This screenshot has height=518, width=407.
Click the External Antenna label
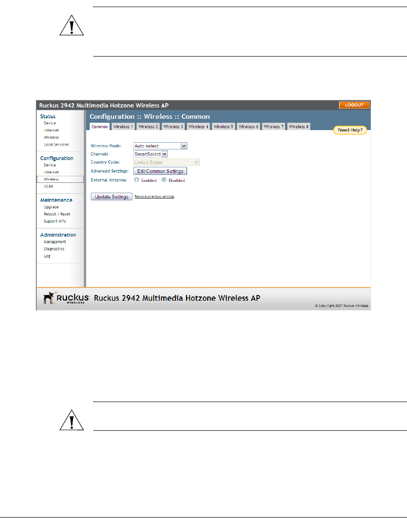pos(109,180)
